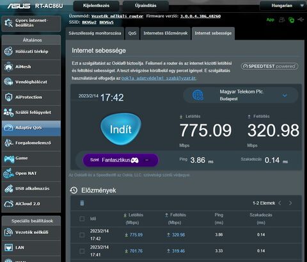Image resolution: width=307 pixels, height=262 pixels.
Task: Switch to Sávszélesség monitorozása tab
Action: pos(95,33)
